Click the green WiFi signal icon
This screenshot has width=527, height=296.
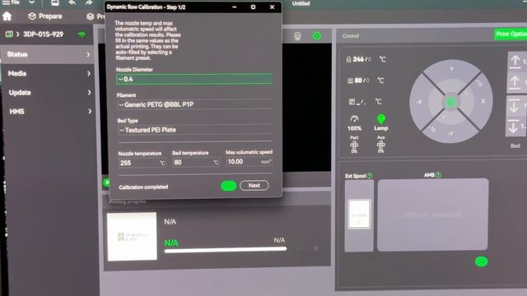(82, 35)
